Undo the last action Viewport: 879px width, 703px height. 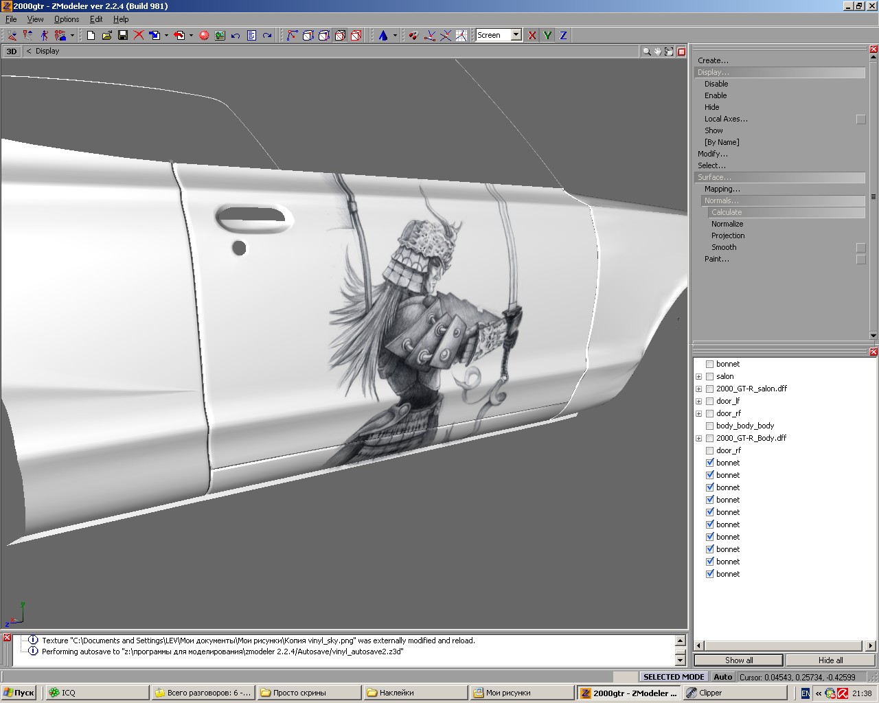(x=236, y=35)
